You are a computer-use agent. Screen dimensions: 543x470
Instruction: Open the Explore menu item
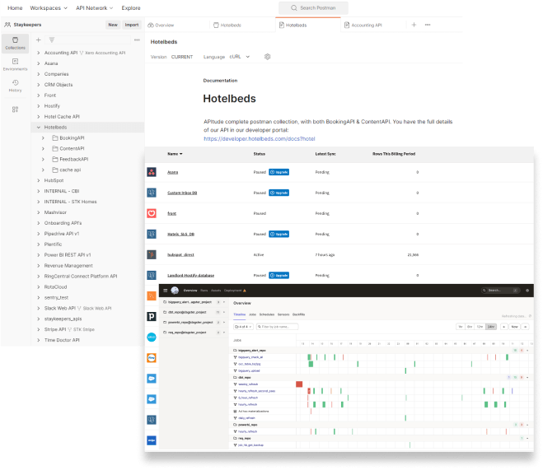coord(131,8)
